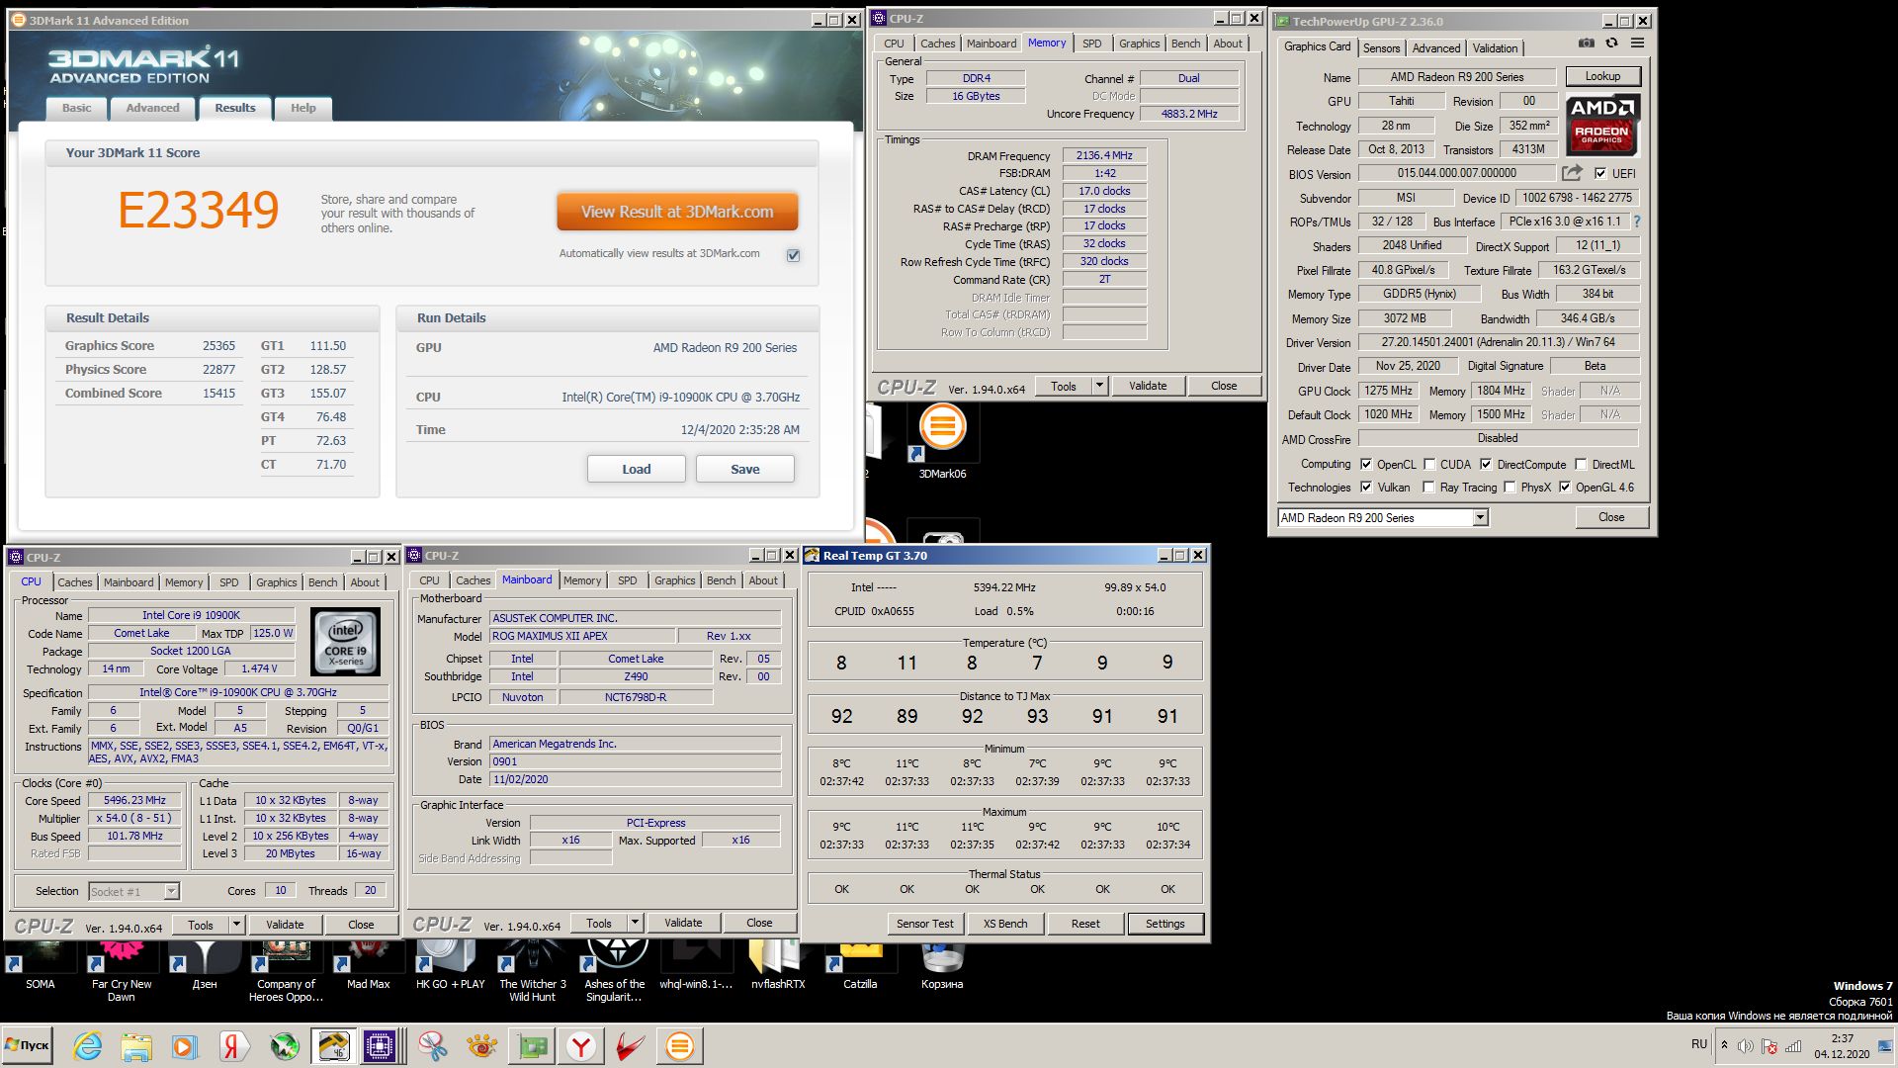The height and width of the screenshot is (1068, 1898).
Task: Show hidden tray icons arrow
Action: pyautogui.click(x=1724, y=1045)
